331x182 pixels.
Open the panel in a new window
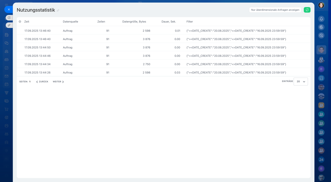[x=9, y=18]
